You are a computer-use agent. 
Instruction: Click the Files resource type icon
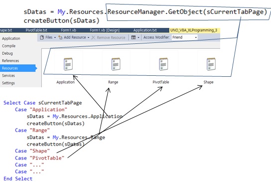pos(42,37)
